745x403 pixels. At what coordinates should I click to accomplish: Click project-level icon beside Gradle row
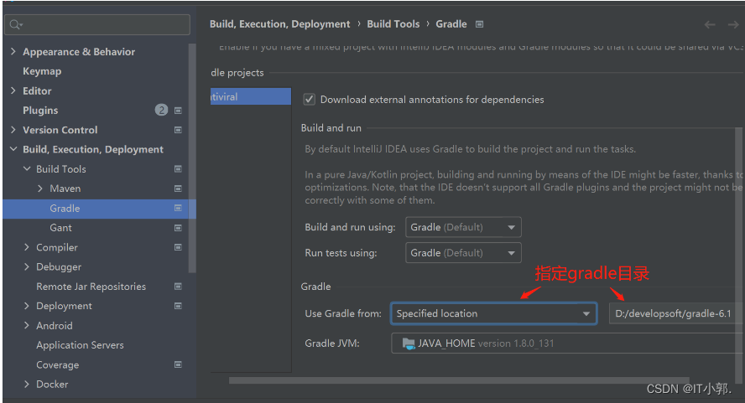coord(178,208)
